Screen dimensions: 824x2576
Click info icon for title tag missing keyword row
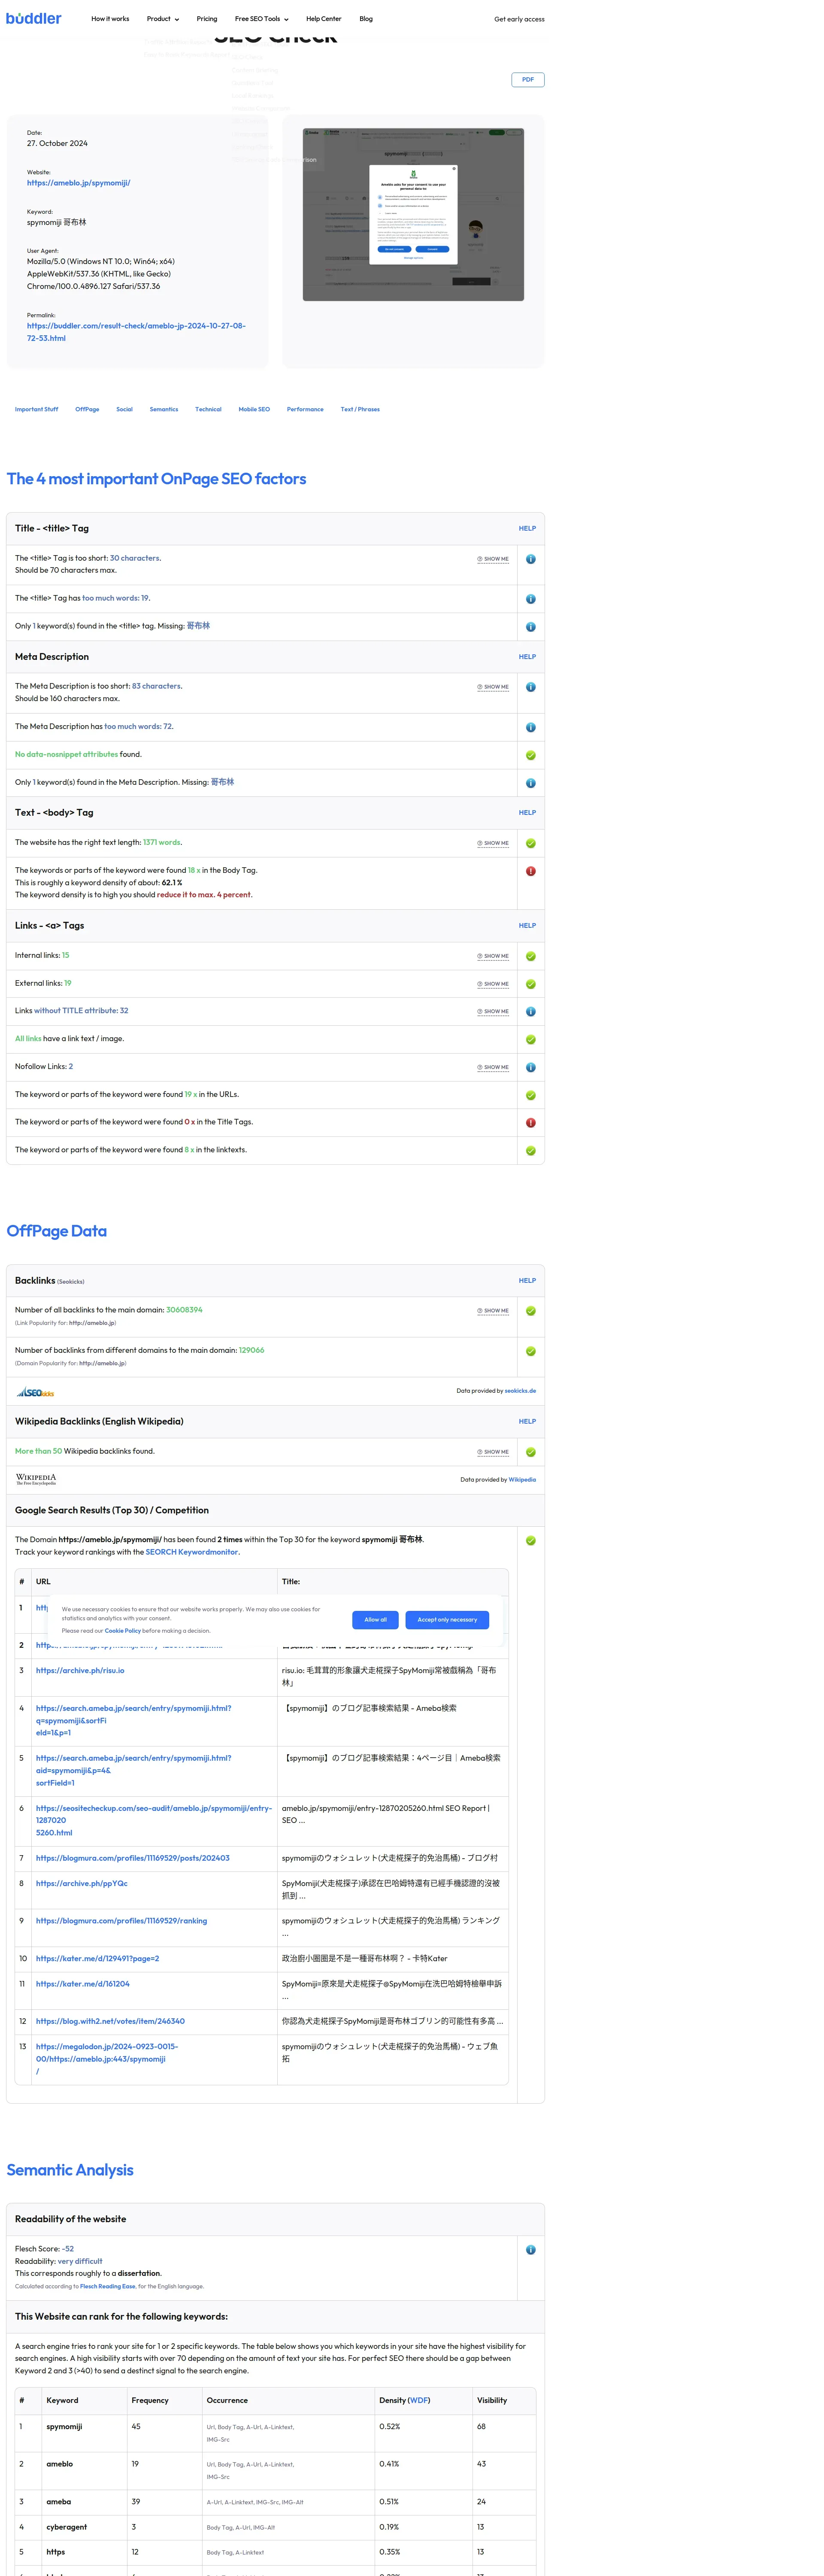530,627
